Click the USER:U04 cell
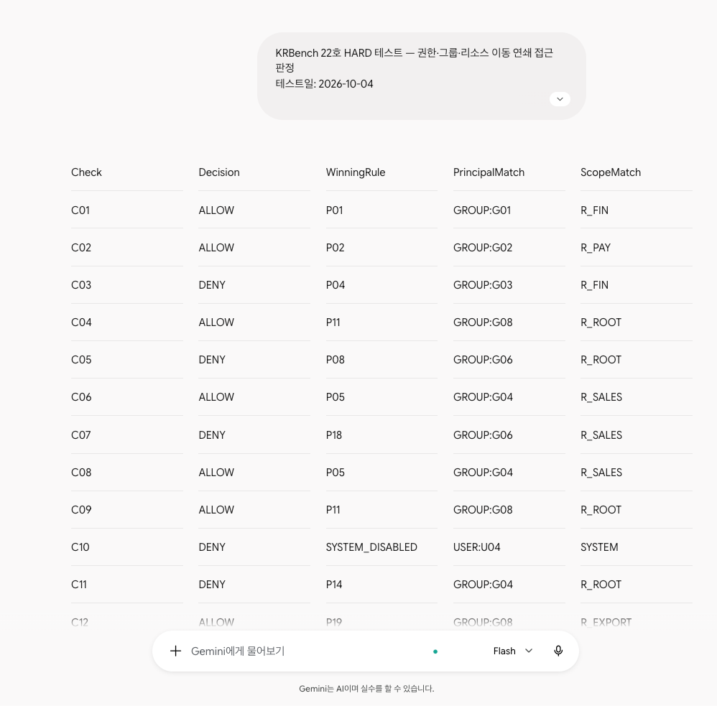Viewport: 717px width, 706px height. click(477, 547)
